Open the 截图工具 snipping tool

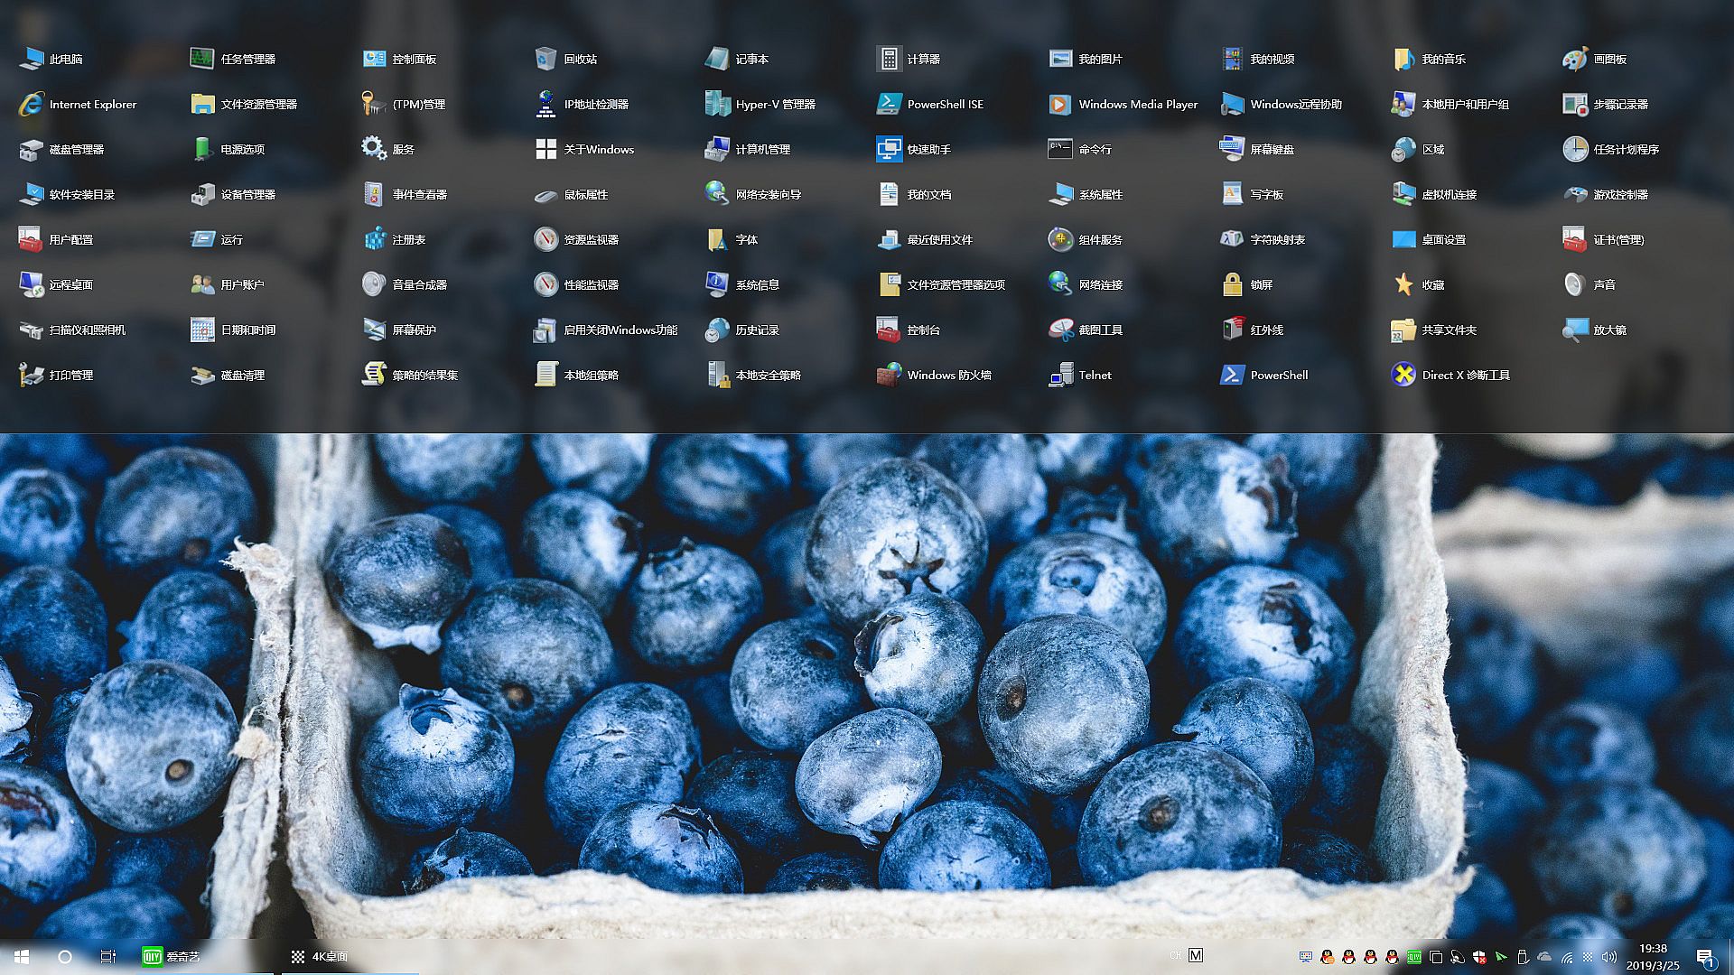pyautogui.click(x=1061, y=330)
